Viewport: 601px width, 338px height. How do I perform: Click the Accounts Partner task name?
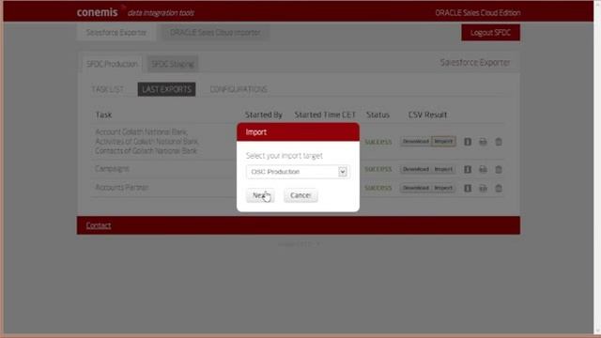122,188
